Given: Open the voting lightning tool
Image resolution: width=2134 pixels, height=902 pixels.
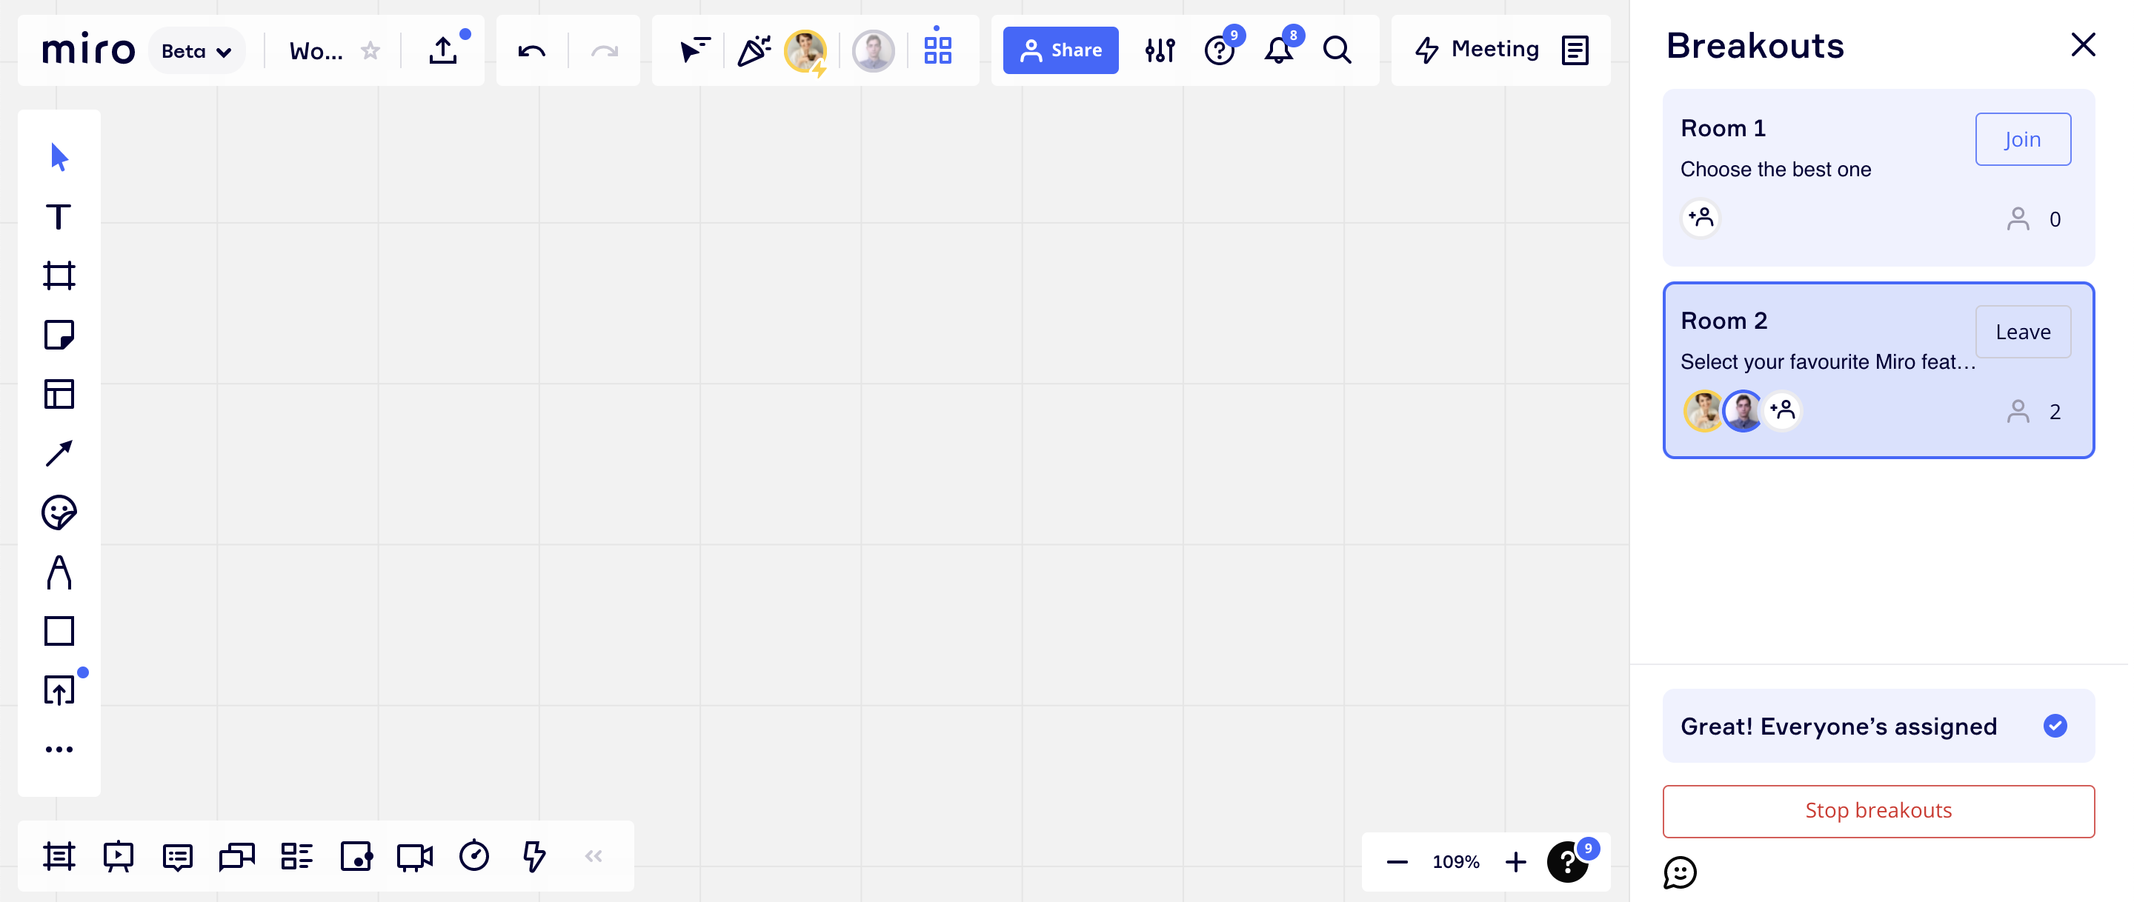Looking at the screenshot, I should pyautogui.click(x=534, y=856).
